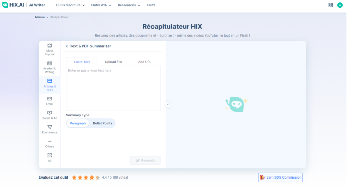Switch to the Add URL tab
This screenshot has width=347, height=190.
point(145,62)
